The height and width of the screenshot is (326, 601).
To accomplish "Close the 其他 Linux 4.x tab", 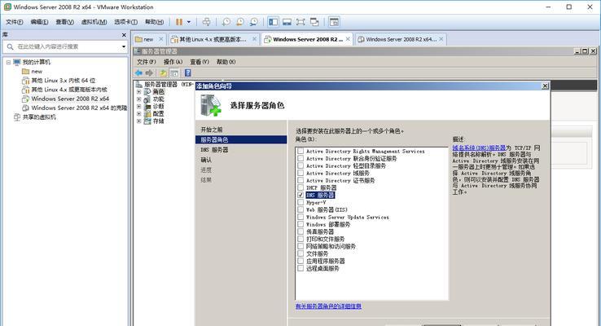I will 254,39.
